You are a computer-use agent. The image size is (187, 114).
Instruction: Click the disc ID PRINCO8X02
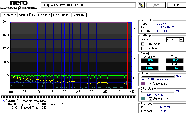(165, 27)
